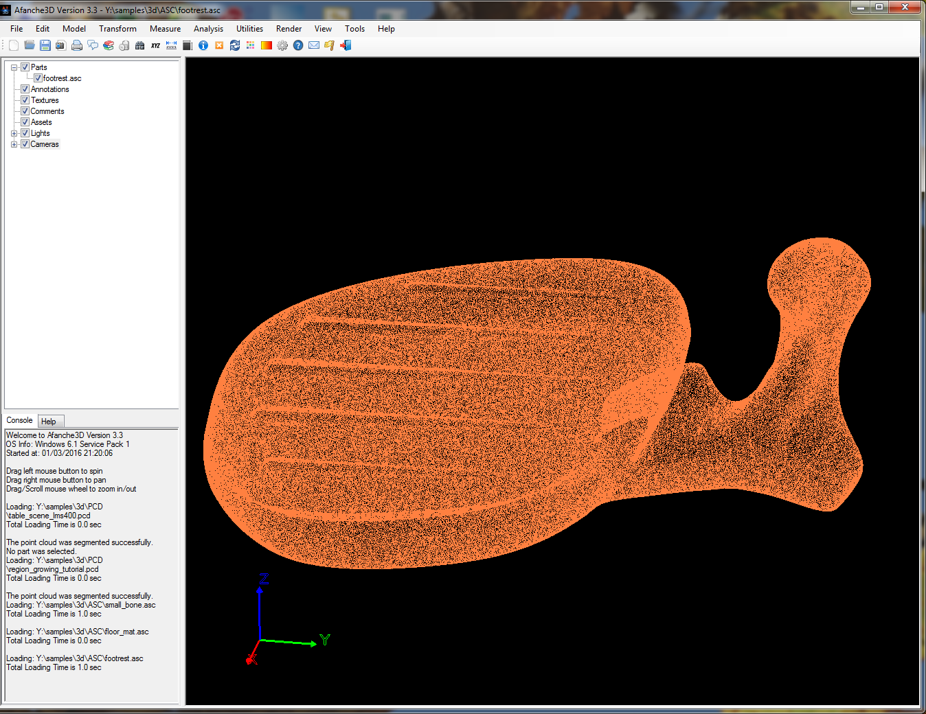
Task: Select the Comments tree item label
Action: pyautogui.click(x=47, y=111)
